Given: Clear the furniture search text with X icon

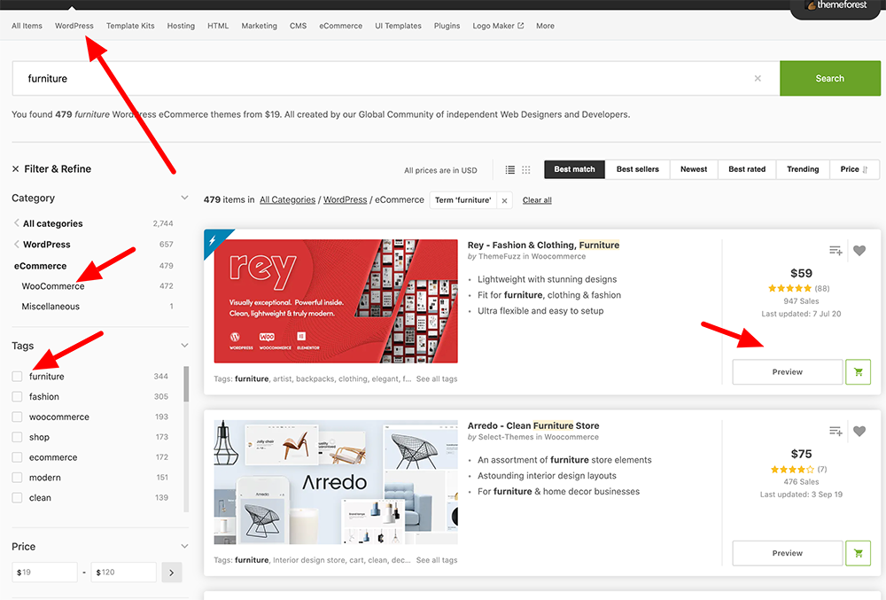Looking at the screenshot, I should (x=758, y=79).
